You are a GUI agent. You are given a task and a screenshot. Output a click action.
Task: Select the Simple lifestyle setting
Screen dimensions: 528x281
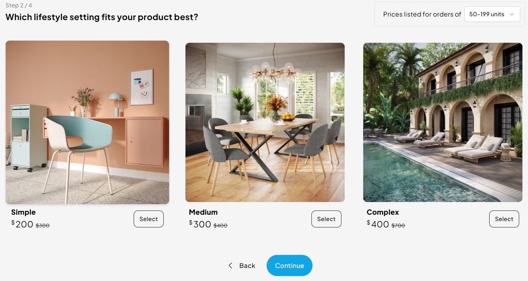tap(148, 219)
